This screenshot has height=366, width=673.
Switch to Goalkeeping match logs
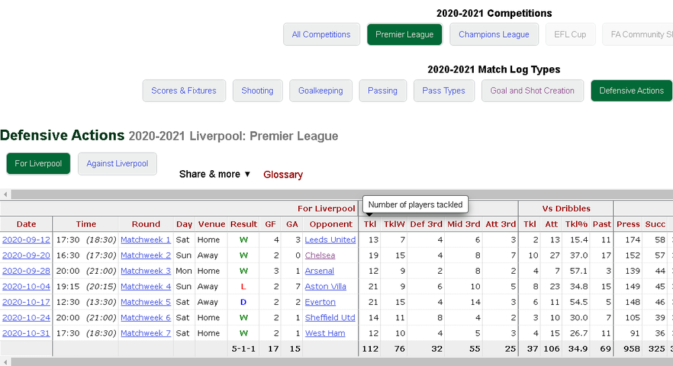coord(320,91)
